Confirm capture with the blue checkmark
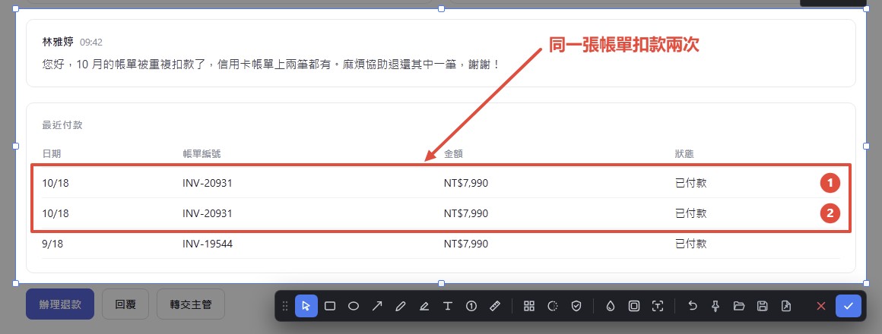The height and width of the screenshot is (334, 882). [x=849, y=306]
